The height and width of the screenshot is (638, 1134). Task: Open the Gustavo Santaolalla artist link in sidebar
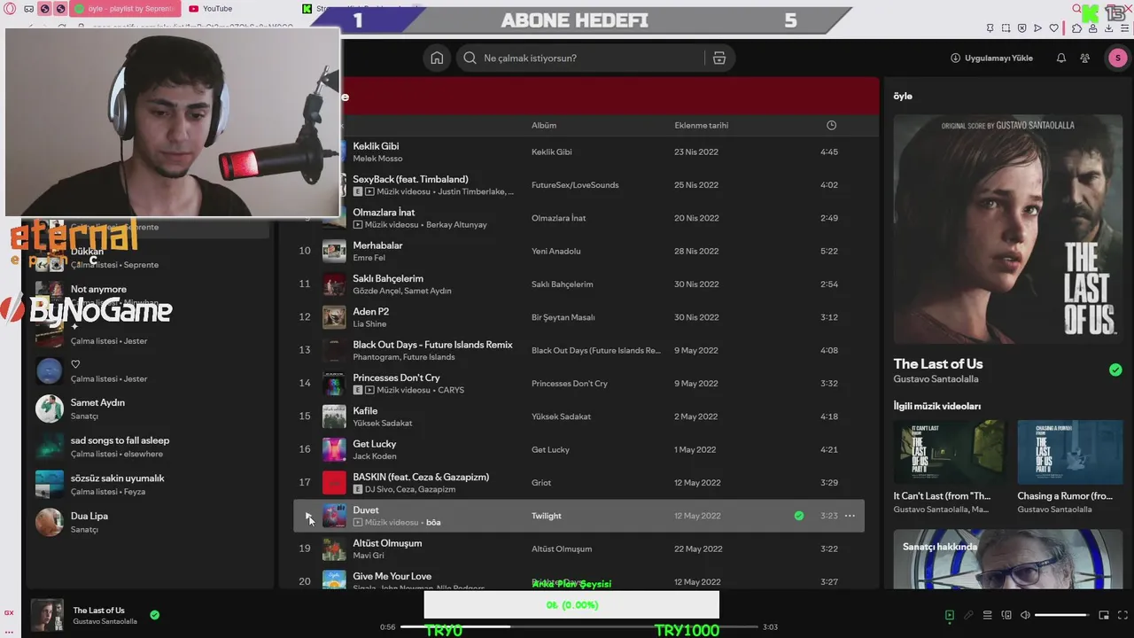point(936,379)
